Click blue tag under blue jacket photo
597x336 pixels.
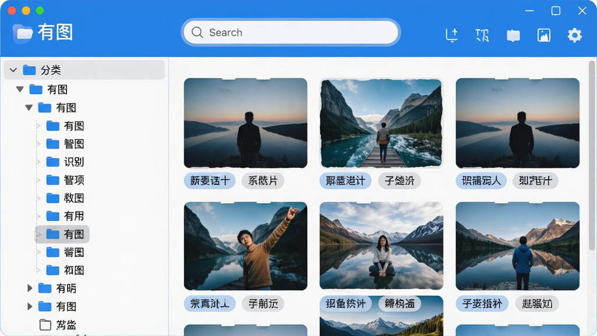pyautogui.click(x=482, y=303)
